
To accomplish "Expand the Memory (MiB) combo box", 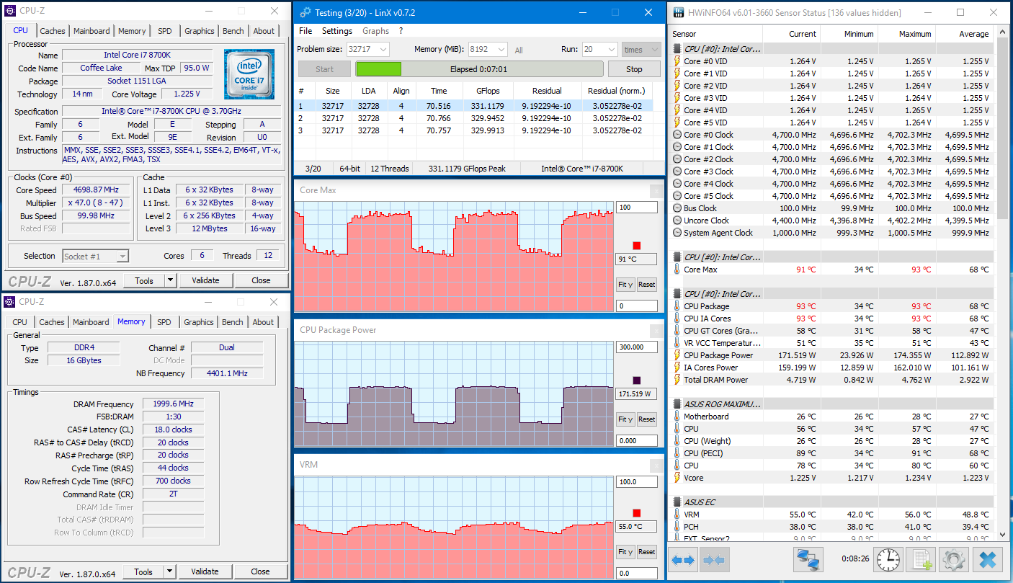I will [500, 50].
